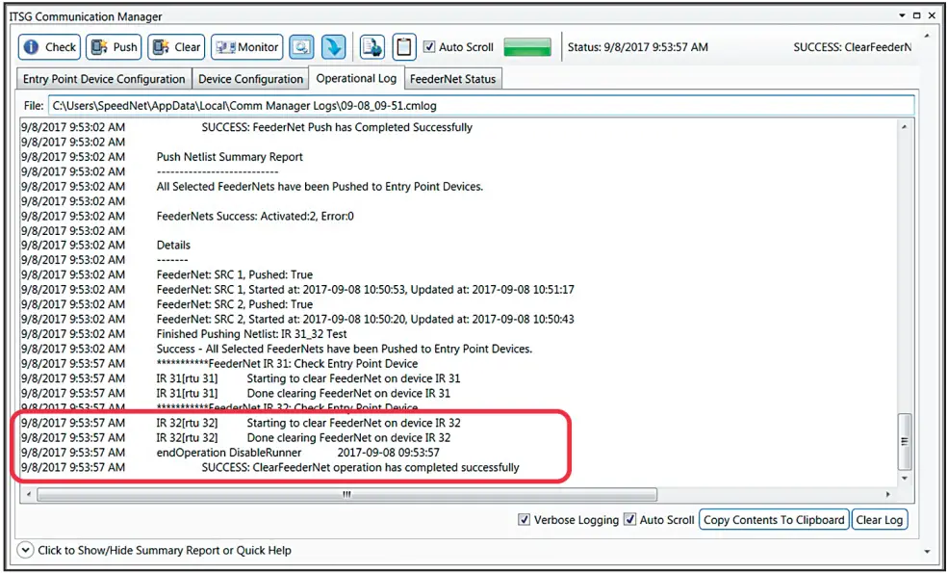948x573 pixels.
Task: Toggle the top toolbar Auto Scroll checkbox
Action: 428,47
